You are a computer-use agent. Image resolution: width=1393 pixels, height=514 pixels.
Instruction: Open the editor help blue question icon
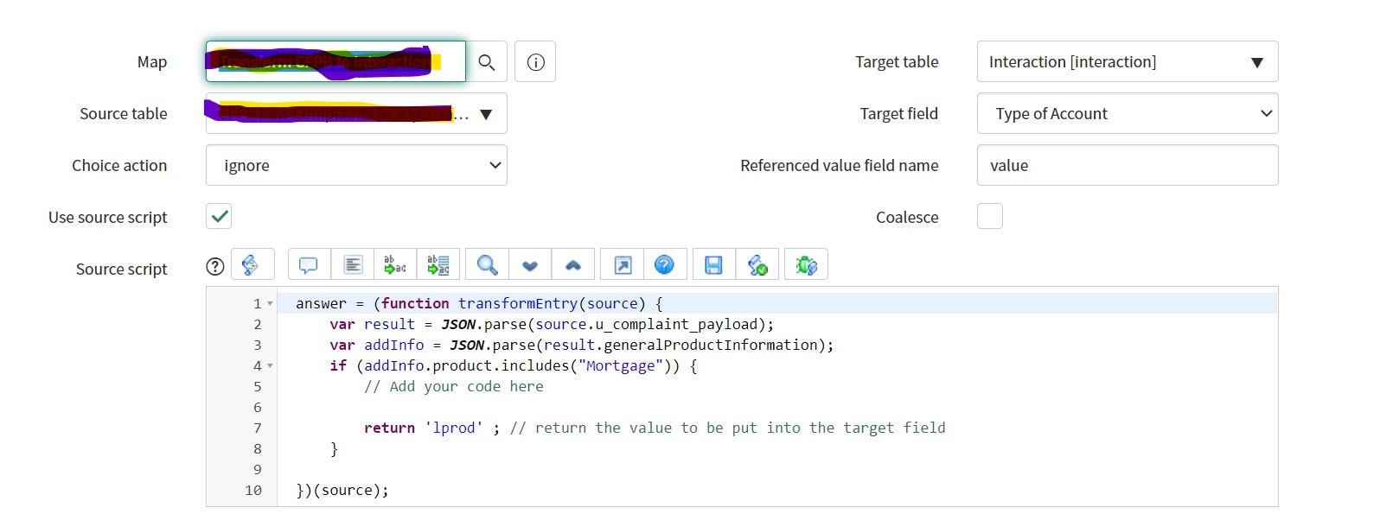click(664, 264)
